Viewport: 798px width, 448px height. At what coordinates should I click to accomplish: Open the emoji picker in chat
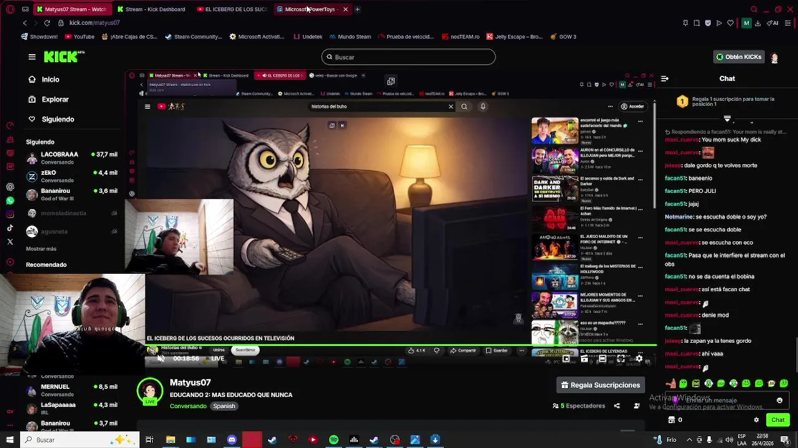tap(779, 401)
